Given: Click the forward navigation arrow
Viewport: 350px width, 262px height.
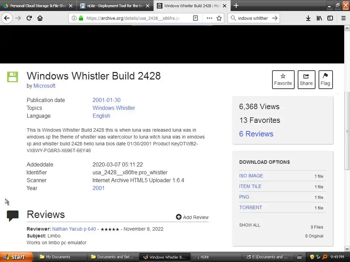Looking at the screenshot, I should click(18, 18).
